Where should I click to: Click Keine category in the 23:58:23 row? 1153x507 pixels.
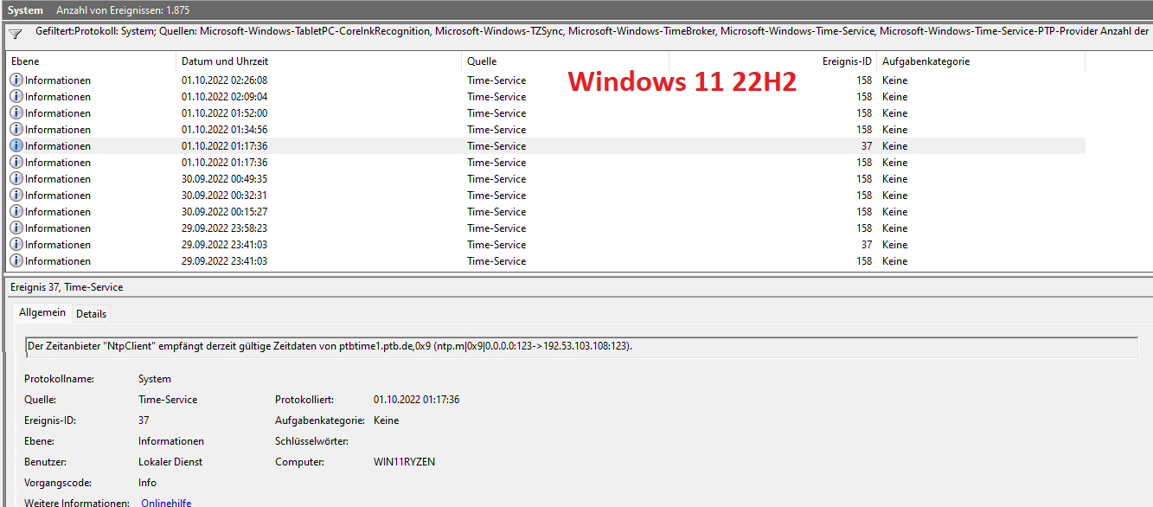coord(894,228)
